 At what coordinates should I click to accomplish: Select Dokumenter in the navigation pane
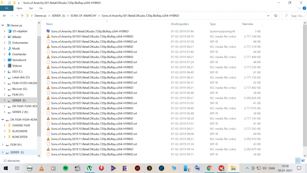click(20, 43)
